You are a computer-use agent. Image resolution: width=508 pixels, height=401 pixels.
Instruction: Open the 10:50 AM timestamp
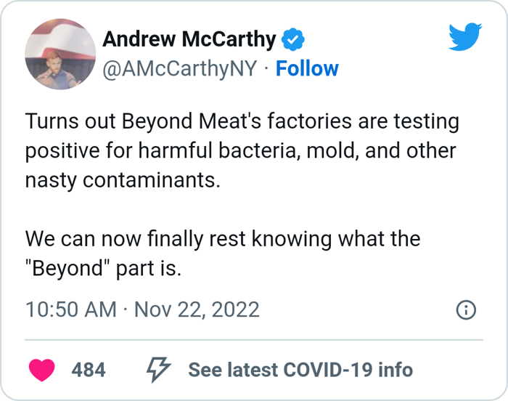70,310
